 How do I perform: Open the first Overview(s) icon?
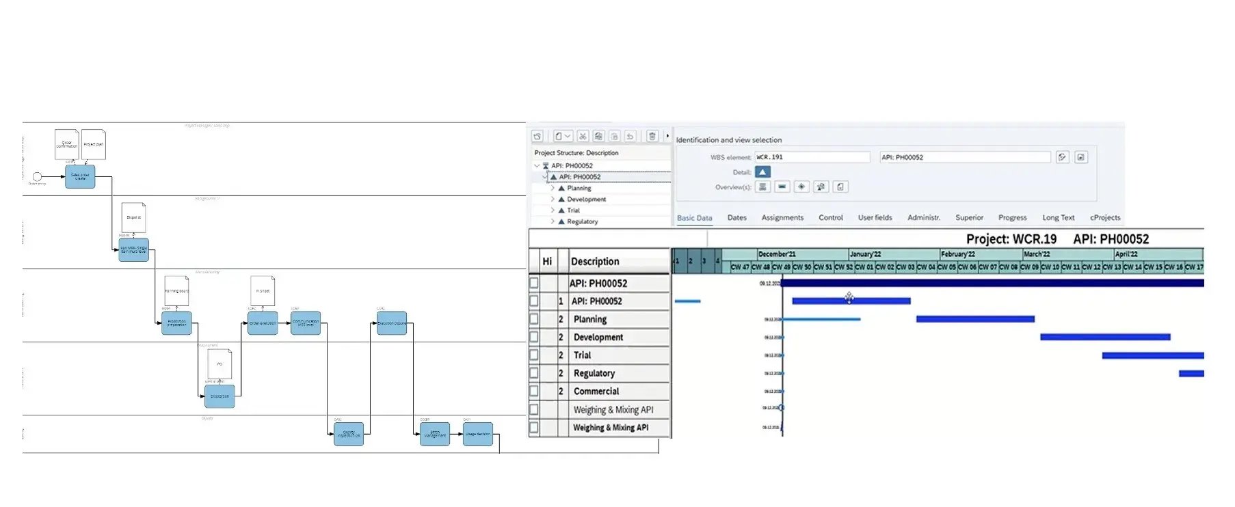point(762,187)
